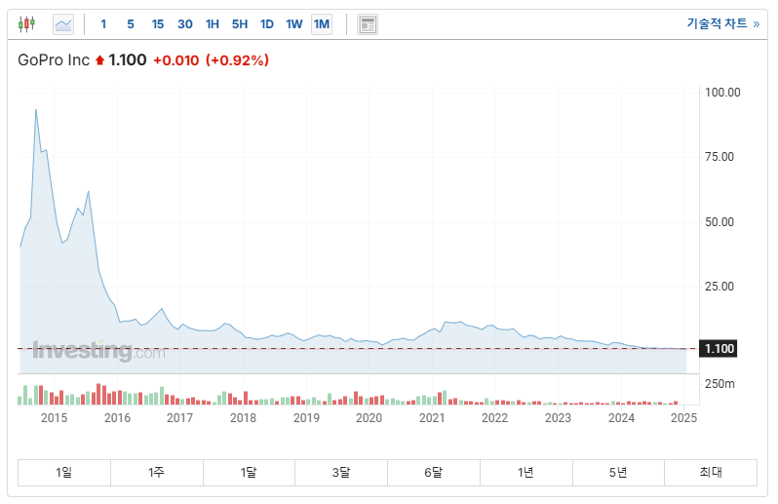Choose the 1D interval
Screen dimensions: 778x504
click(x=267, y=24)
